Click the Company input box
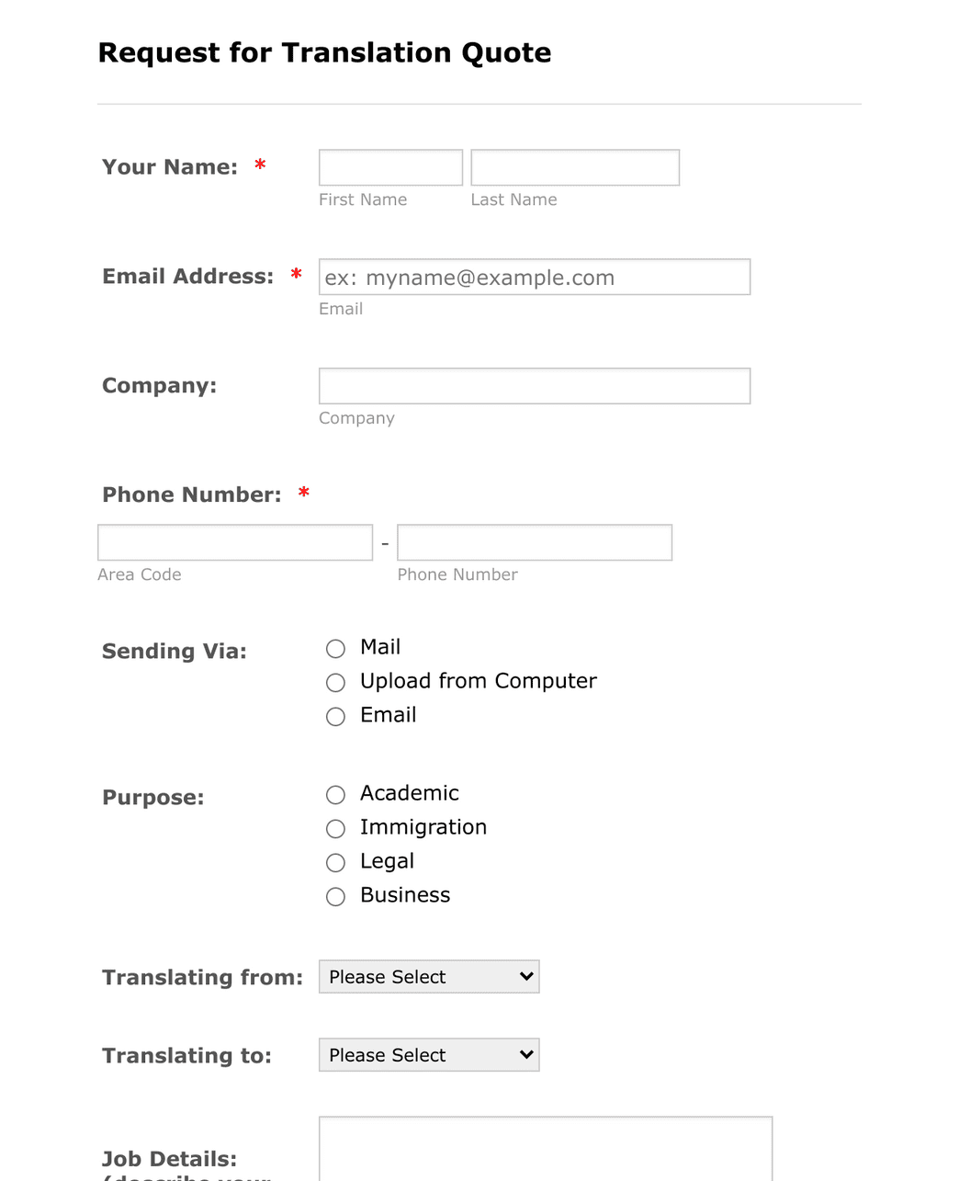959x1181 pixels. tap(534, 385)
